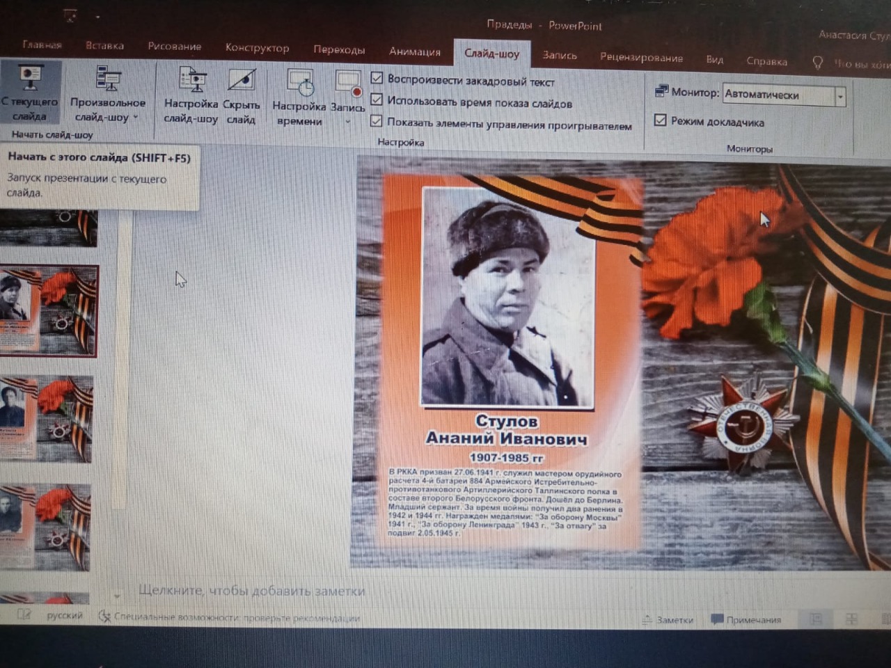Open the Переходы ribbon tab
The height and width of the screenshot is (668, 891).
coord(339,50)
